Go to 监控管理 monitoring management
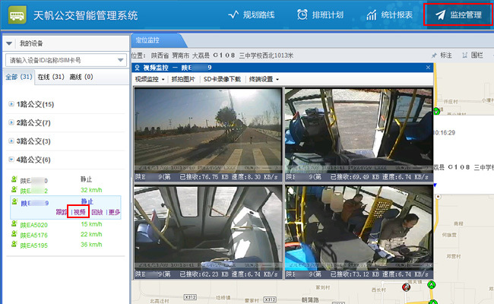 coord(458,15)
